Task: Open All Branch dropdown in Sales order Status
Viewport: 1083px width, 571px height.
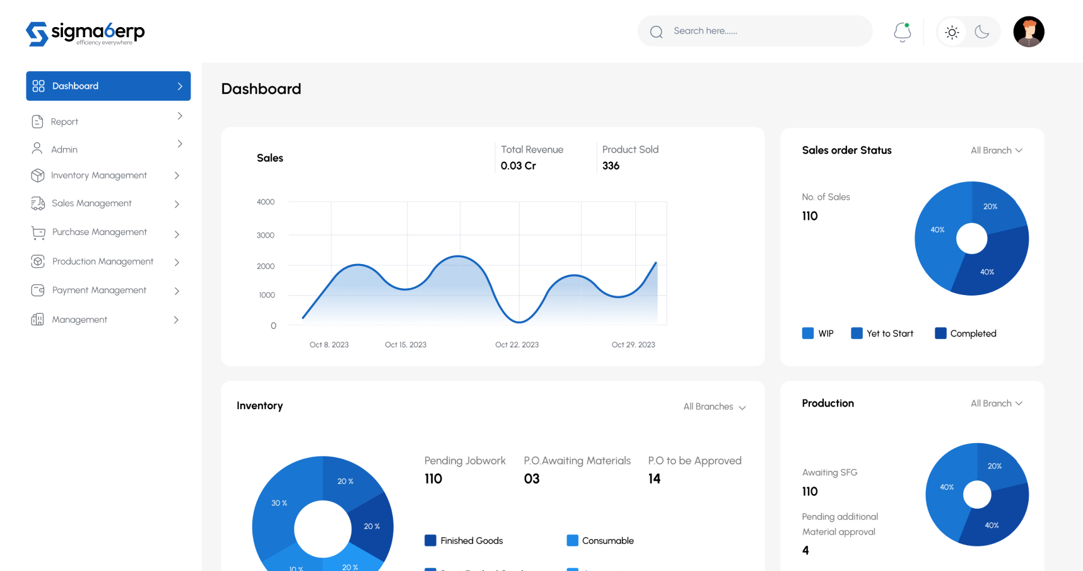Action: click(x=996, y=150)
